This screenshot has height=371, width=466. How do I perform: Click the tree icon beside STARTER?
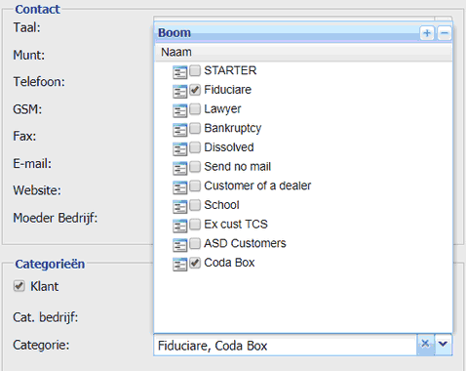point(179,72)
